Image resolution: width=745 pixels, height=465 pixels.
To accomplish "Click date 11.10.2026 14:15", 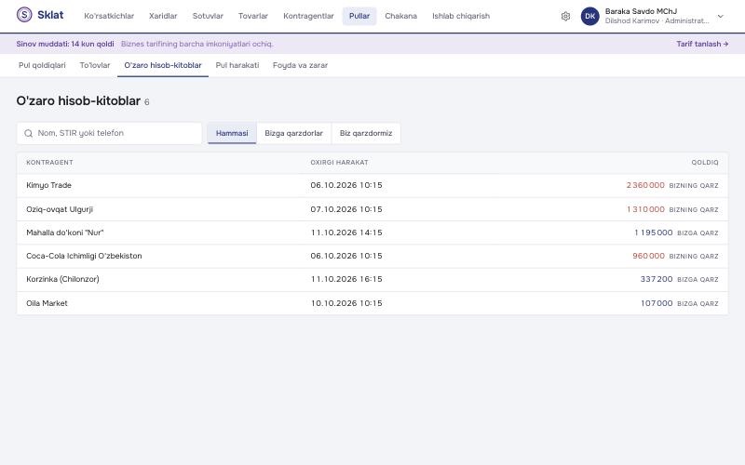I will tap(346, 232).
